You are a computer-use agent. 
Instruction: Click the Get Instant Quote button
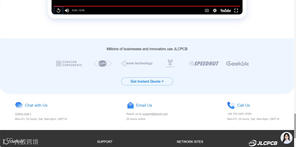[147, 81]
